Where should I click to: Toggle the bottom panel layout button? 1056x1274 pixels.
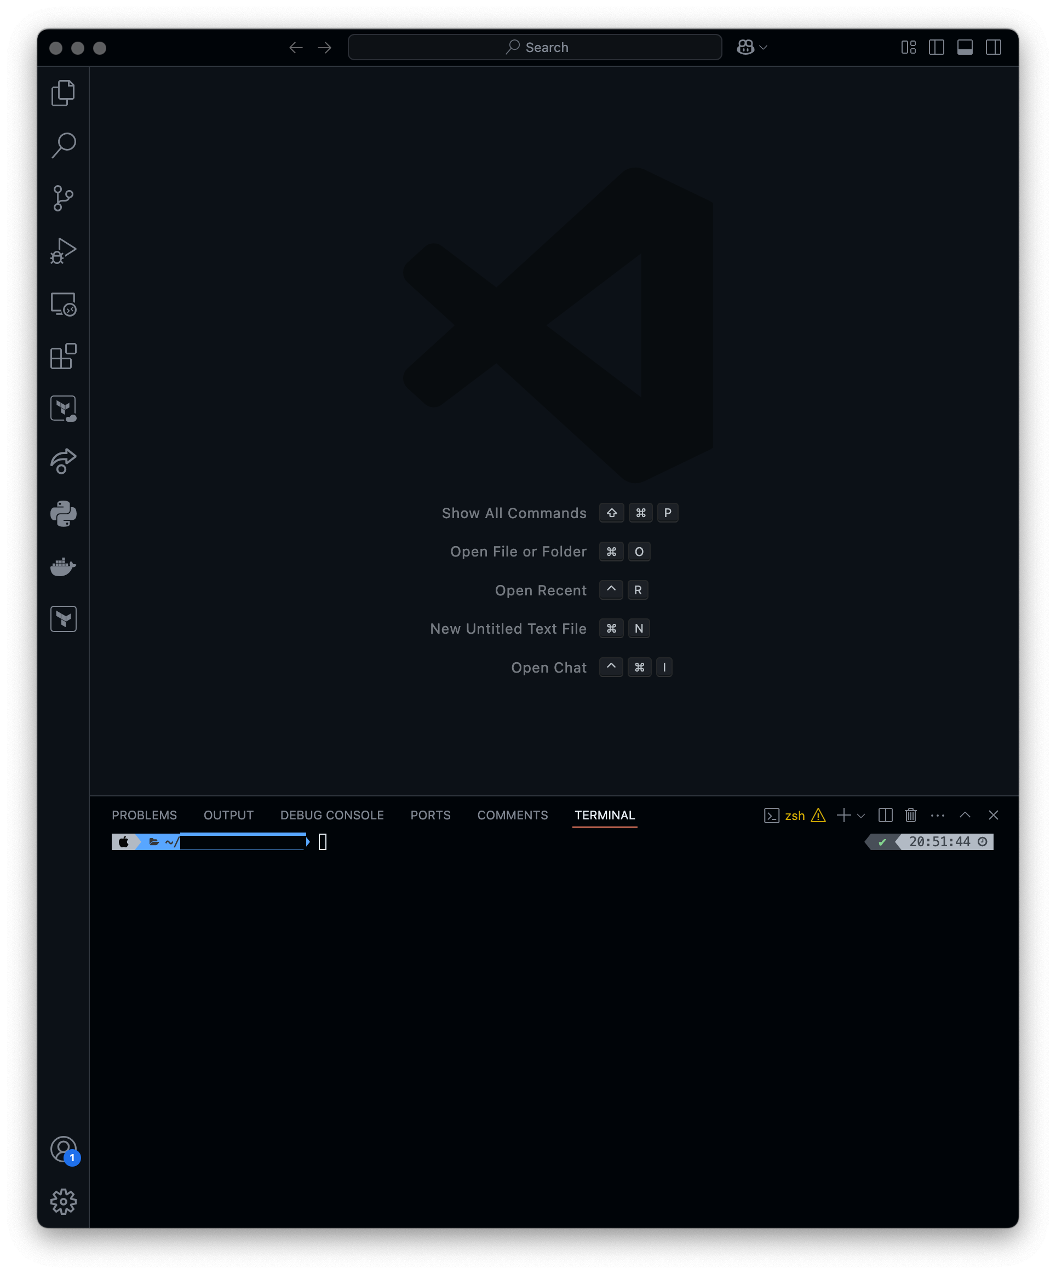coord(965,47)
